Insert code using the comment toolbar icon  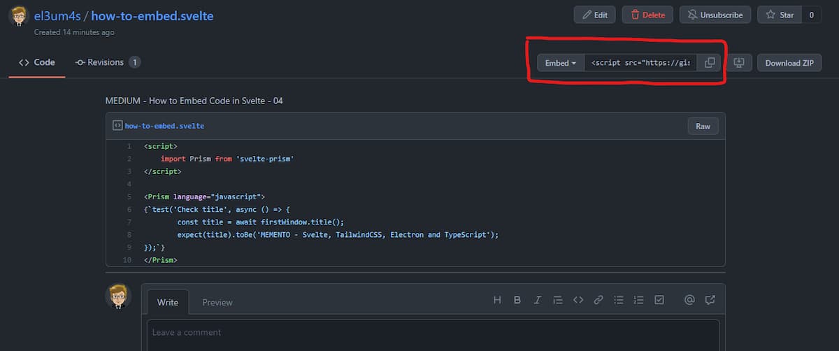(x=578, y=300)
